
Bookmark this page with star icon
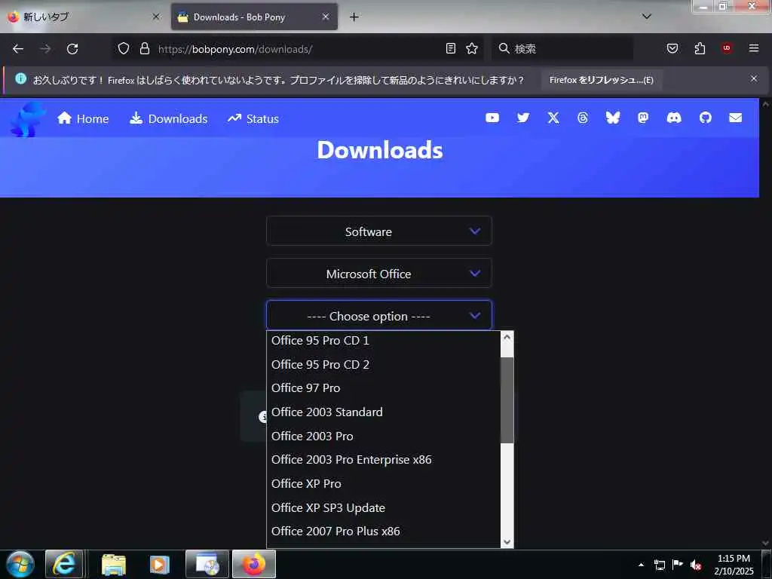(x=472, y=48)
